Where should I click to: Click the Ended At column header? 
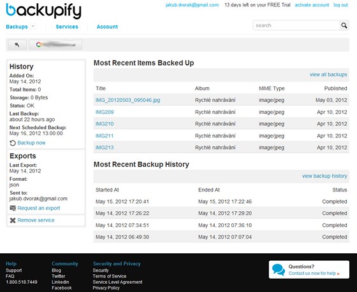pyautogui.click(x=209, y=190)
